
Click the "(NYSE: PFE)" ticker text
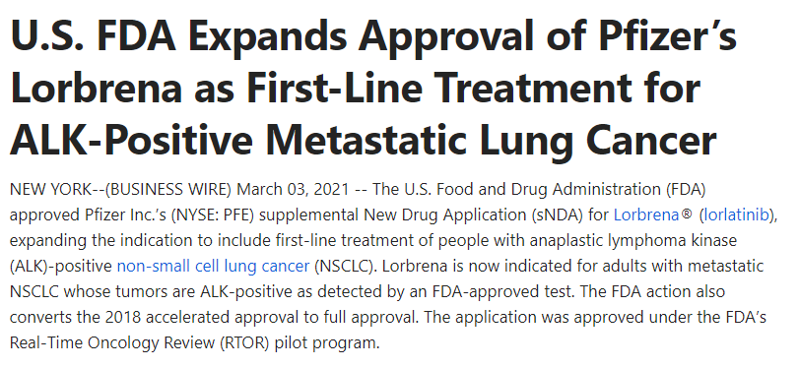click(215, 215)
